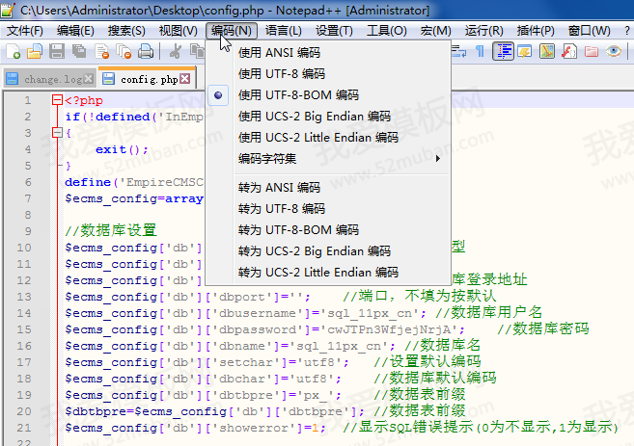Switch to the config.php tab
634x446 pixels.
click(x=147, y=78)
